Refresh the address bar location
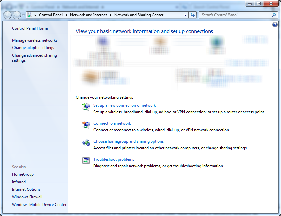 point(192,15)
